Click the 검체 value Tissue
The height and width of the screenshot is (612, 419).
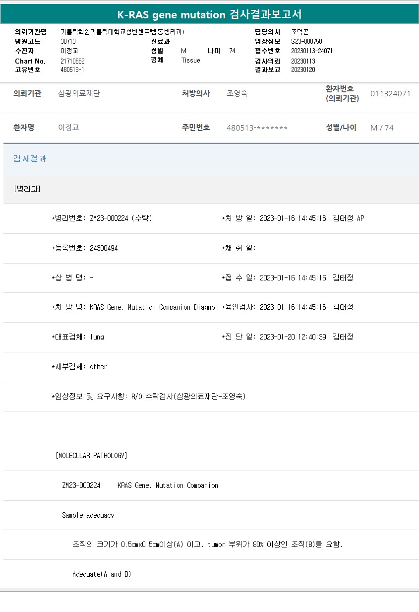(x=191, y=60)
